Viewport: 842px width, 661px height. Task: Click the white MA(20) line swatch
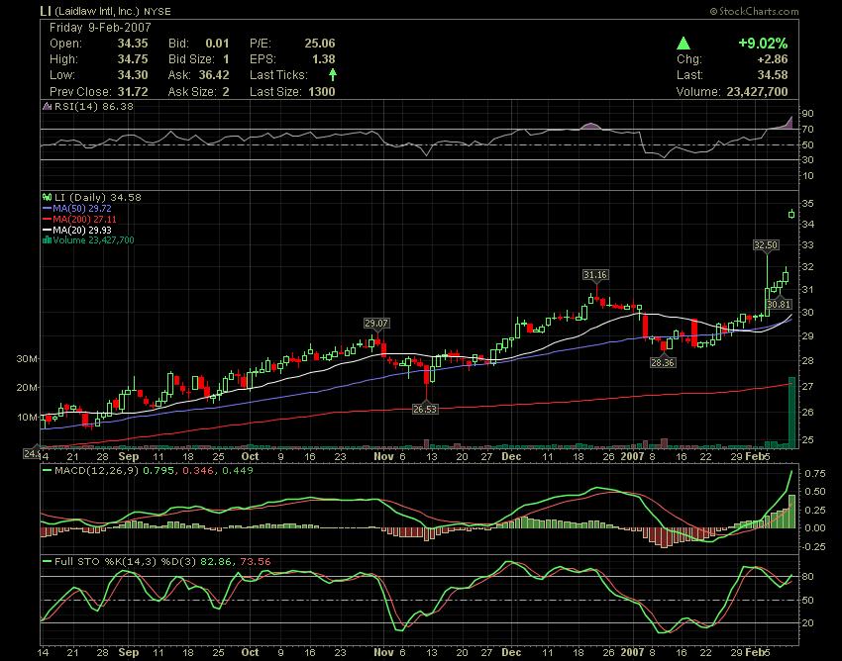click(x=48, y=230)
